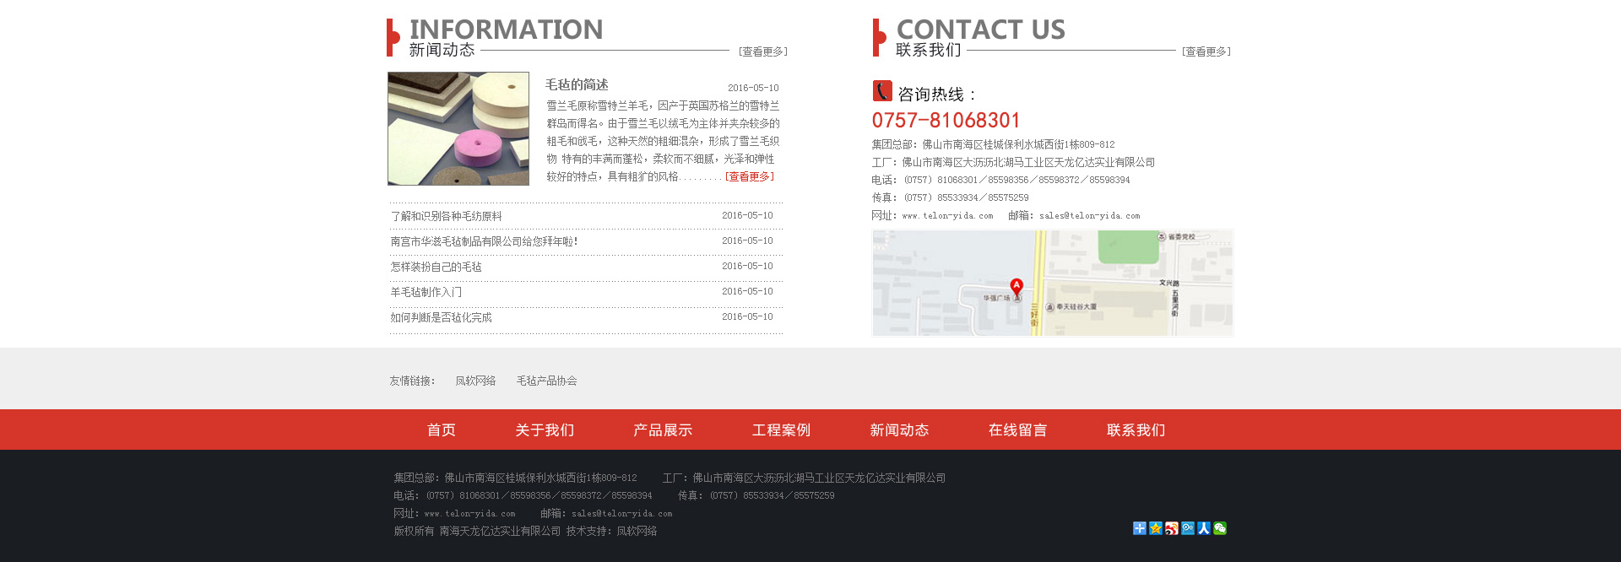Select 在线留言 in the navigation bar

(x=1017, y=430)
